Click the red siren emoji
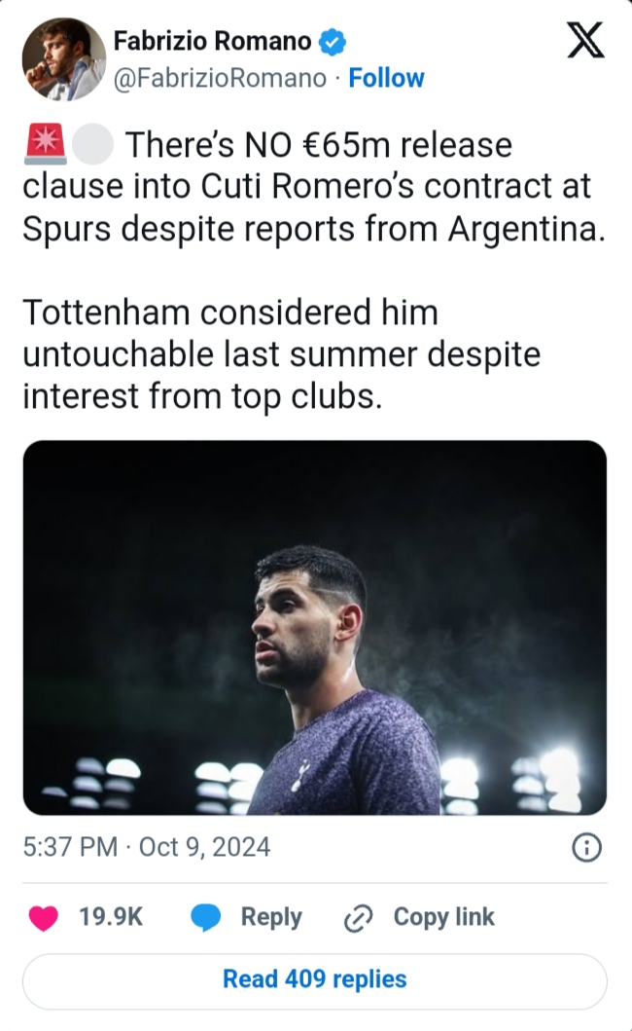632x1031 pixels. point(44,146)
